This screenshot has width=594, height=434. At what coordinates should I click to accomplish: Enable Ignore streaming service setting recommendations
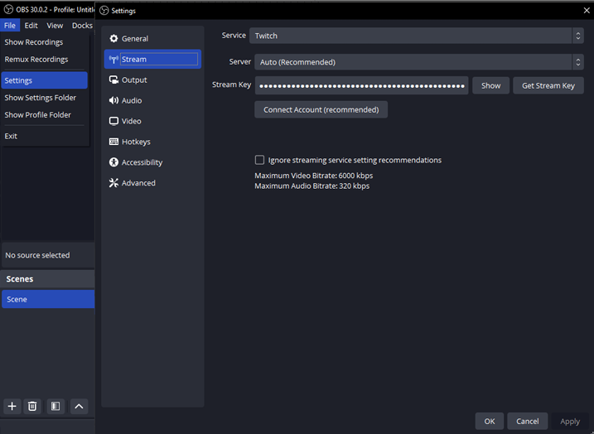click(x=259, y=160)
